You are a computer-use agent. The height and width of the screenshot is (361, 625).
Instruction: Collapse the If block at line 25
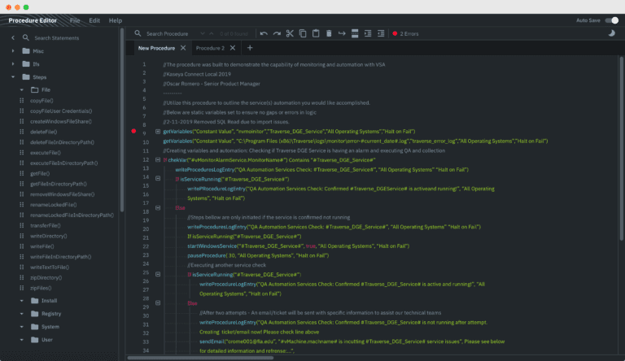pos(158,274)
